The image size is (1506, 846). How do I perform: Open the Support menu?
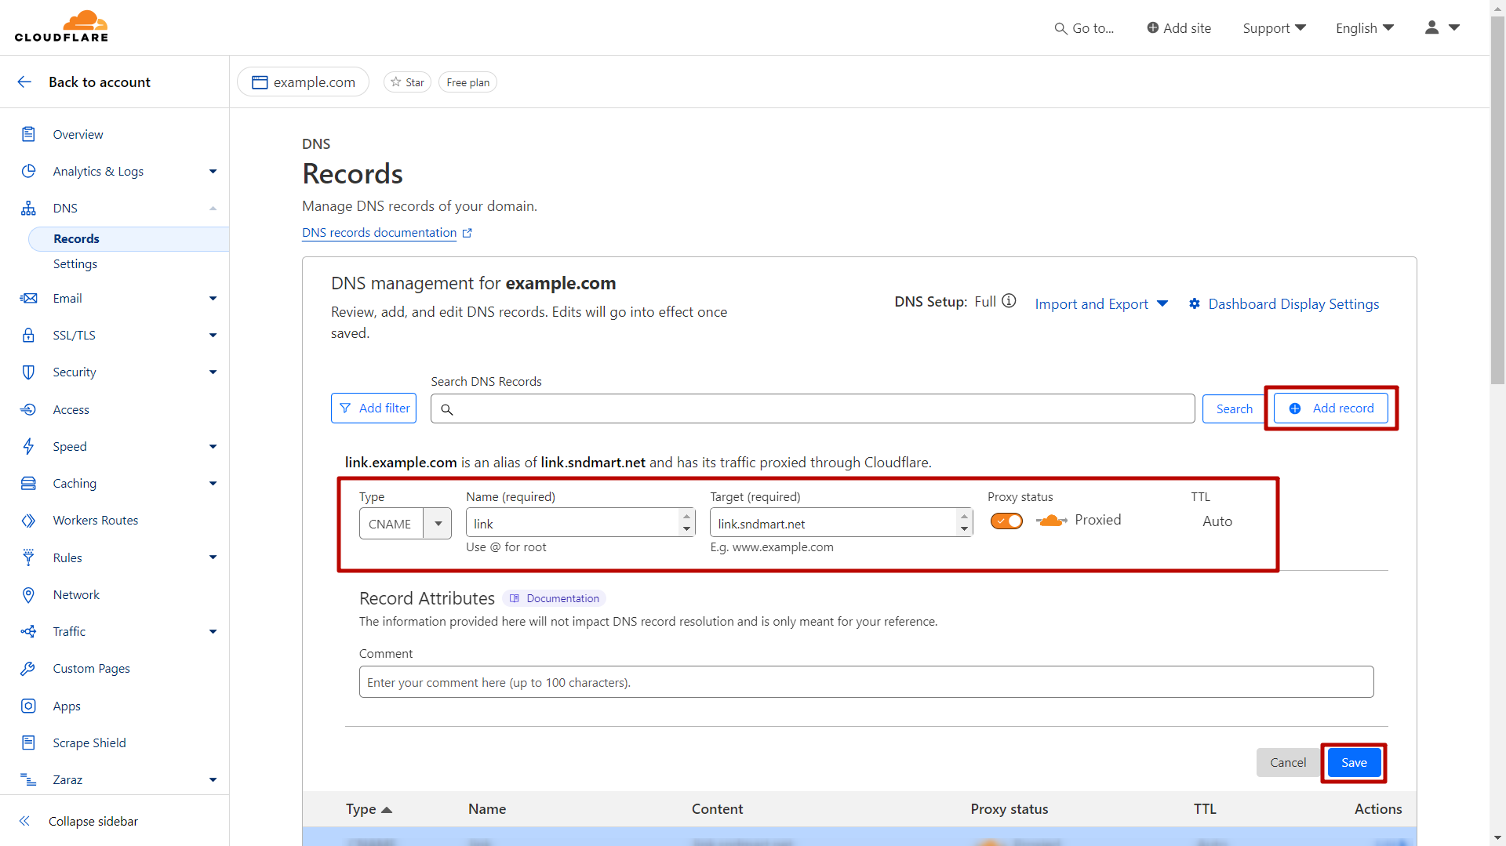click(1274, 28)
